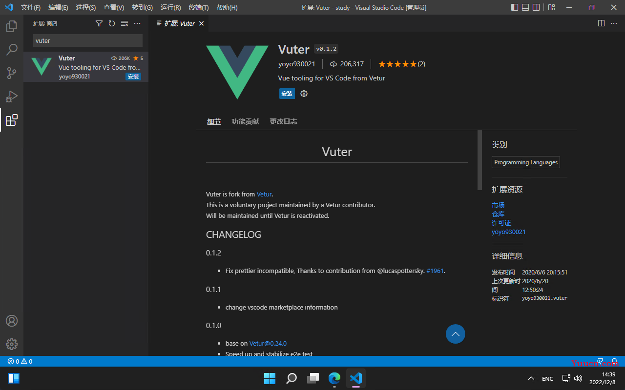Filter extensions with the funnel icon
This screenshot has width=625, height=390.
click(99, 23)
